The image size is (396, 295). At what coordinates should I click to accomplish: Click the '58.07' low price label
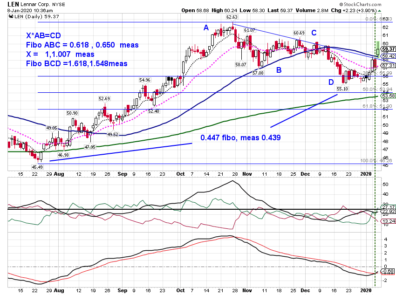pos(241,64)
